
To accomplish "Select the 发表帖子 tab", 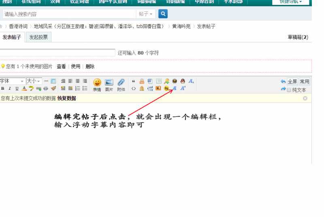I will 12,37.
